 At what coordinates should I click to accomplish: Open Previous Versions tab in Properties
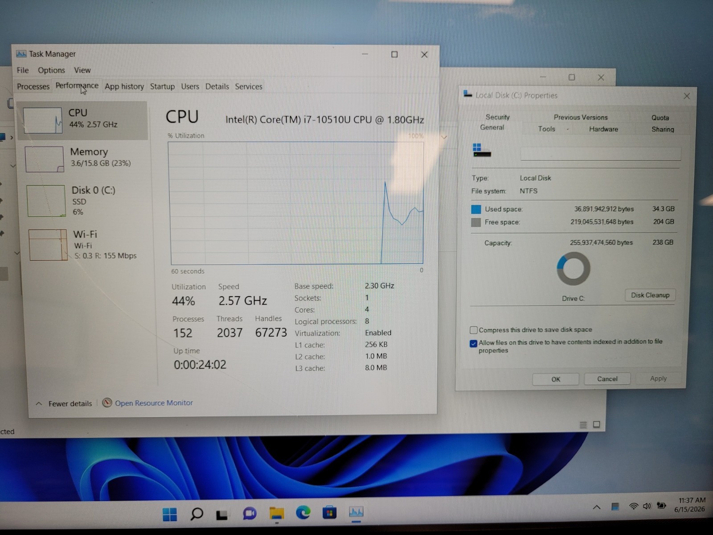(581, 117)
